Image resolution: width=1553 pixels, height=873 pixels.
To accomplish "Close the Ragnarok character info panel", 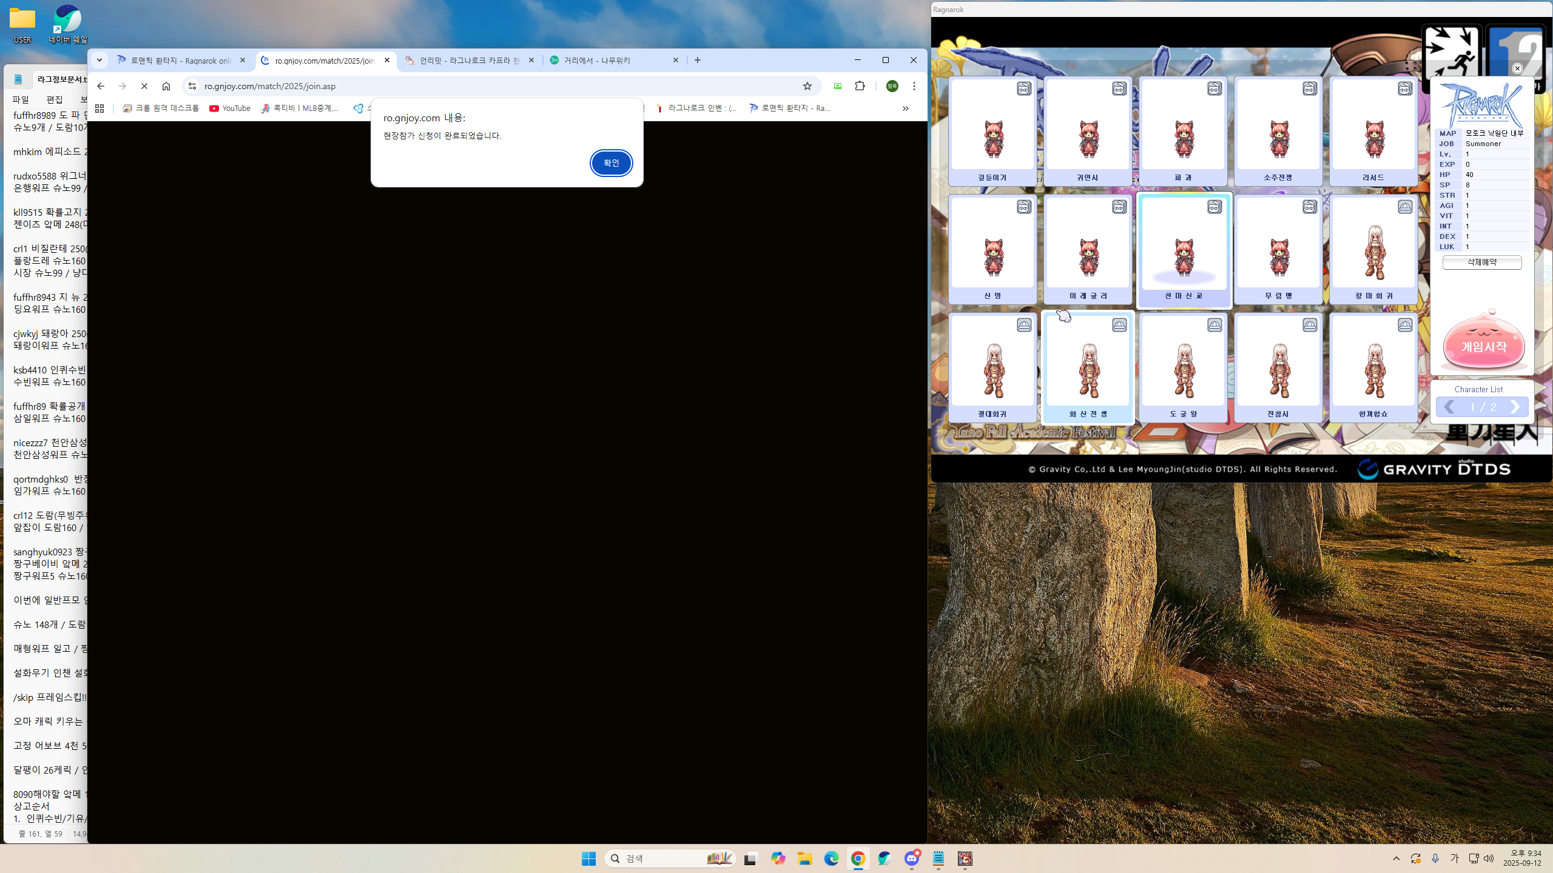I will tap(1517, 69).
